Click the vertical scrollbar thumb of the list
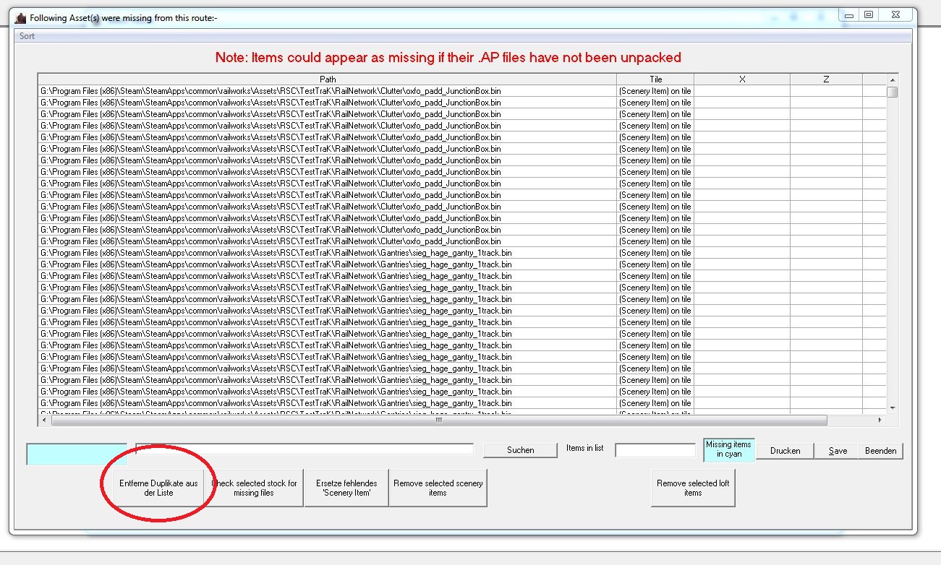The height and width of the screenshot is (565, 941). pos(893,92)
